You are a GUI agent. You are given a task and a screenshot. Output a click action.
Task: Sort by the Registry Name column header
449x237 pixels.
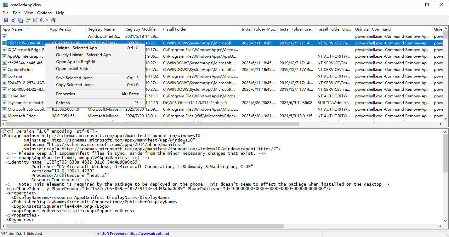coord(104,29)
